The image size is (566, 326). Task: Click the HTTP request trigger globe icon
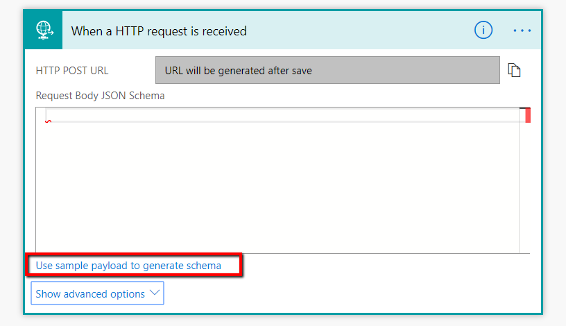(44, 31)
